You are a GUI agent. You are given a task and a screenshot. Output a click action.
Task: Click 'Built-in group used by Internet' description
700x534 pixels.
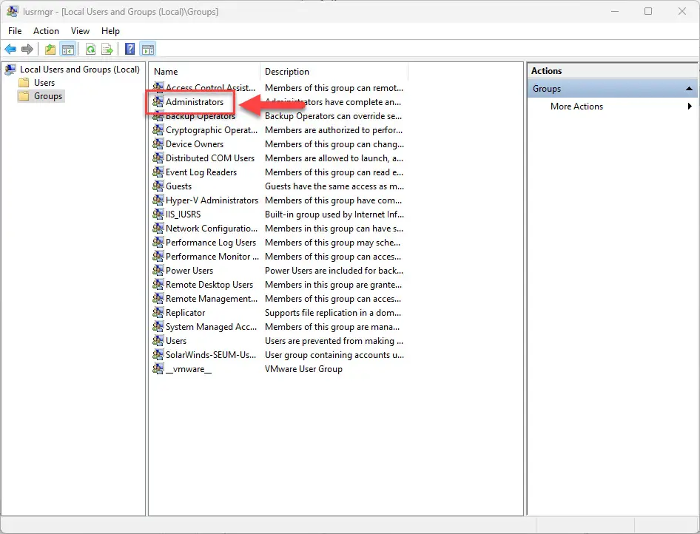click(334, 214)
